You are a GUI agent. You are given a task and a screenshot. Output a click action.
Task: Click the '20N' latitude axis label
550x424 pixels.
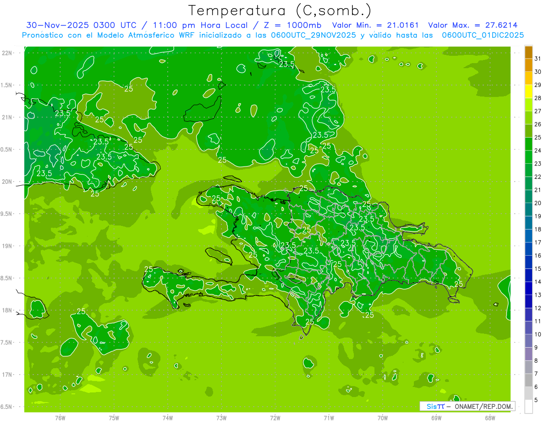(x=7, y=182)
